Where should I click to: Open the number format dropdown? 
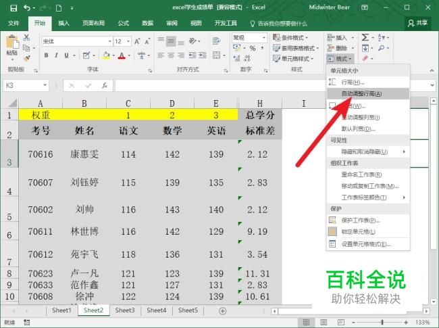point(263,38)
